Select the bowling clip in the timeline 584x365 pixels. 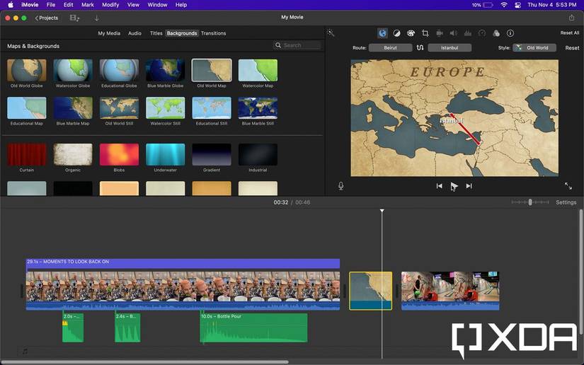pyautogui.click(x=450, y=291)
